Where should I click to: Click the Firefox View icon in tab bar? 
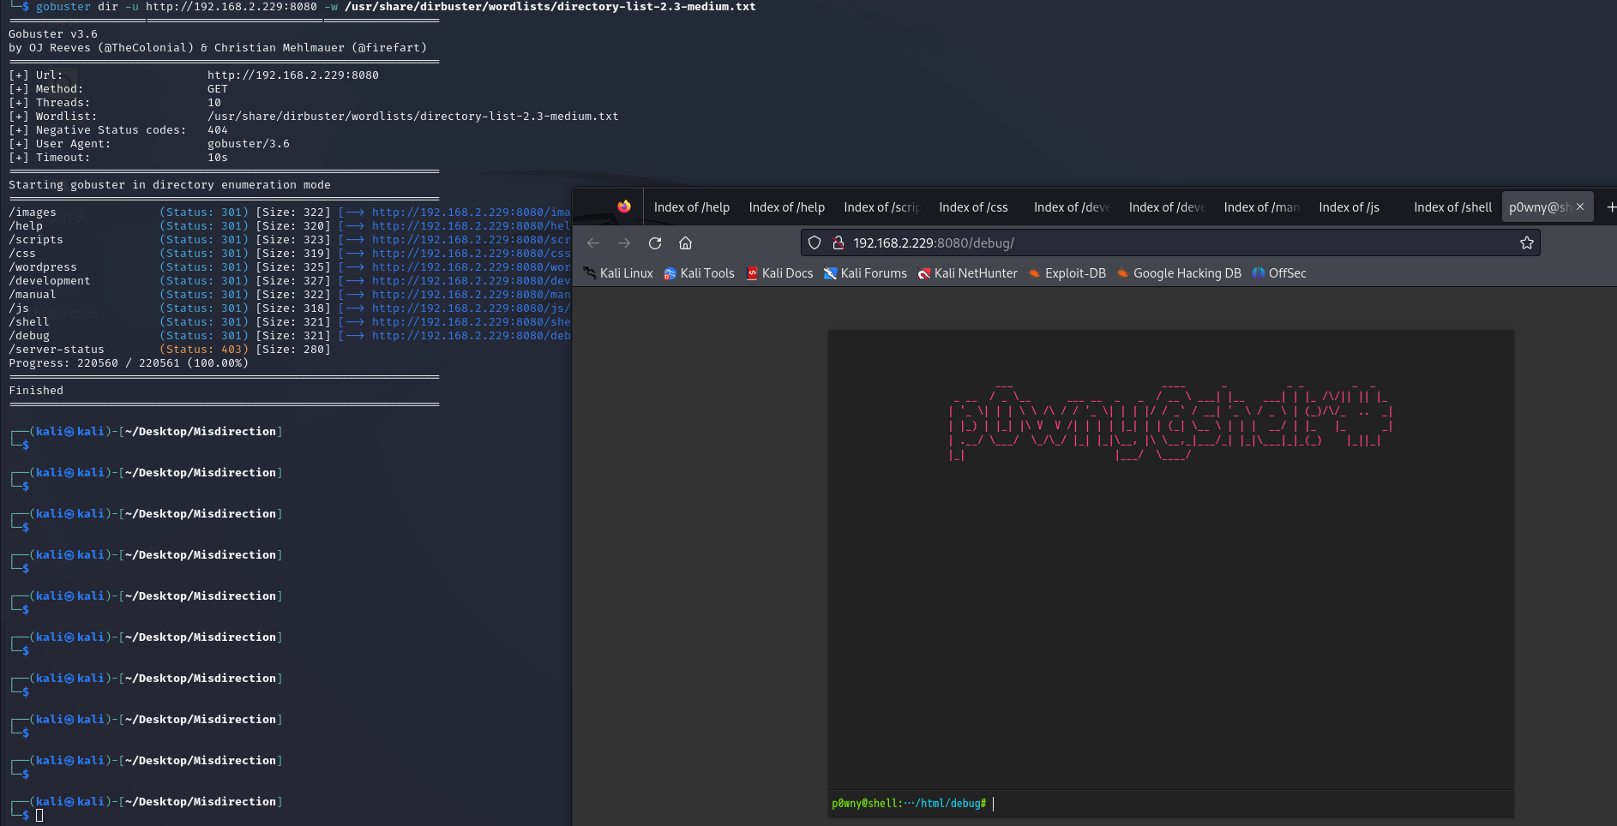coord(624,206)
